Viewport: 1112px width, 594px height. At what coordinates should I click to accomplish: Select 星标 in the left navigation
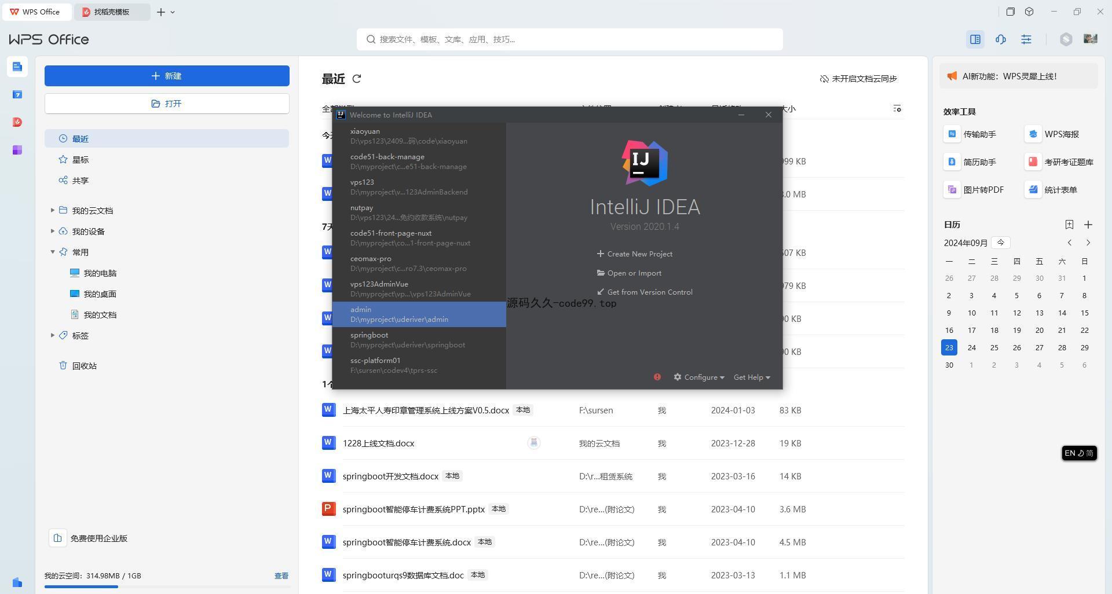coord(167,159)
